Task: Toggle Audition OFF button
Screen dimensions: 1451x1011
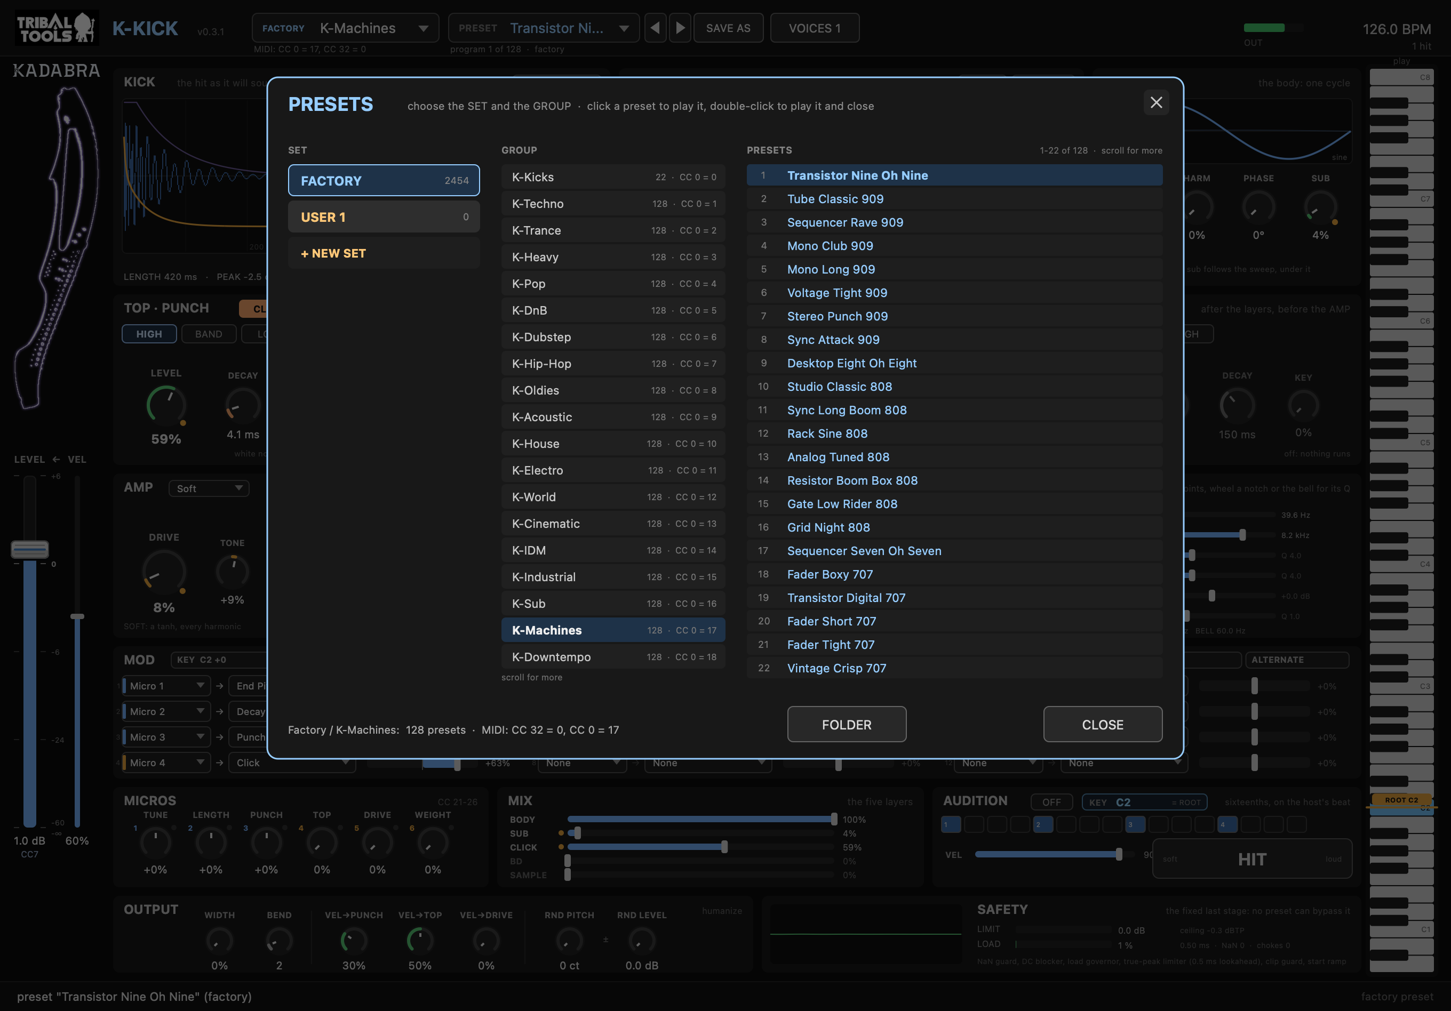Action: click(x=1051, y=802)
